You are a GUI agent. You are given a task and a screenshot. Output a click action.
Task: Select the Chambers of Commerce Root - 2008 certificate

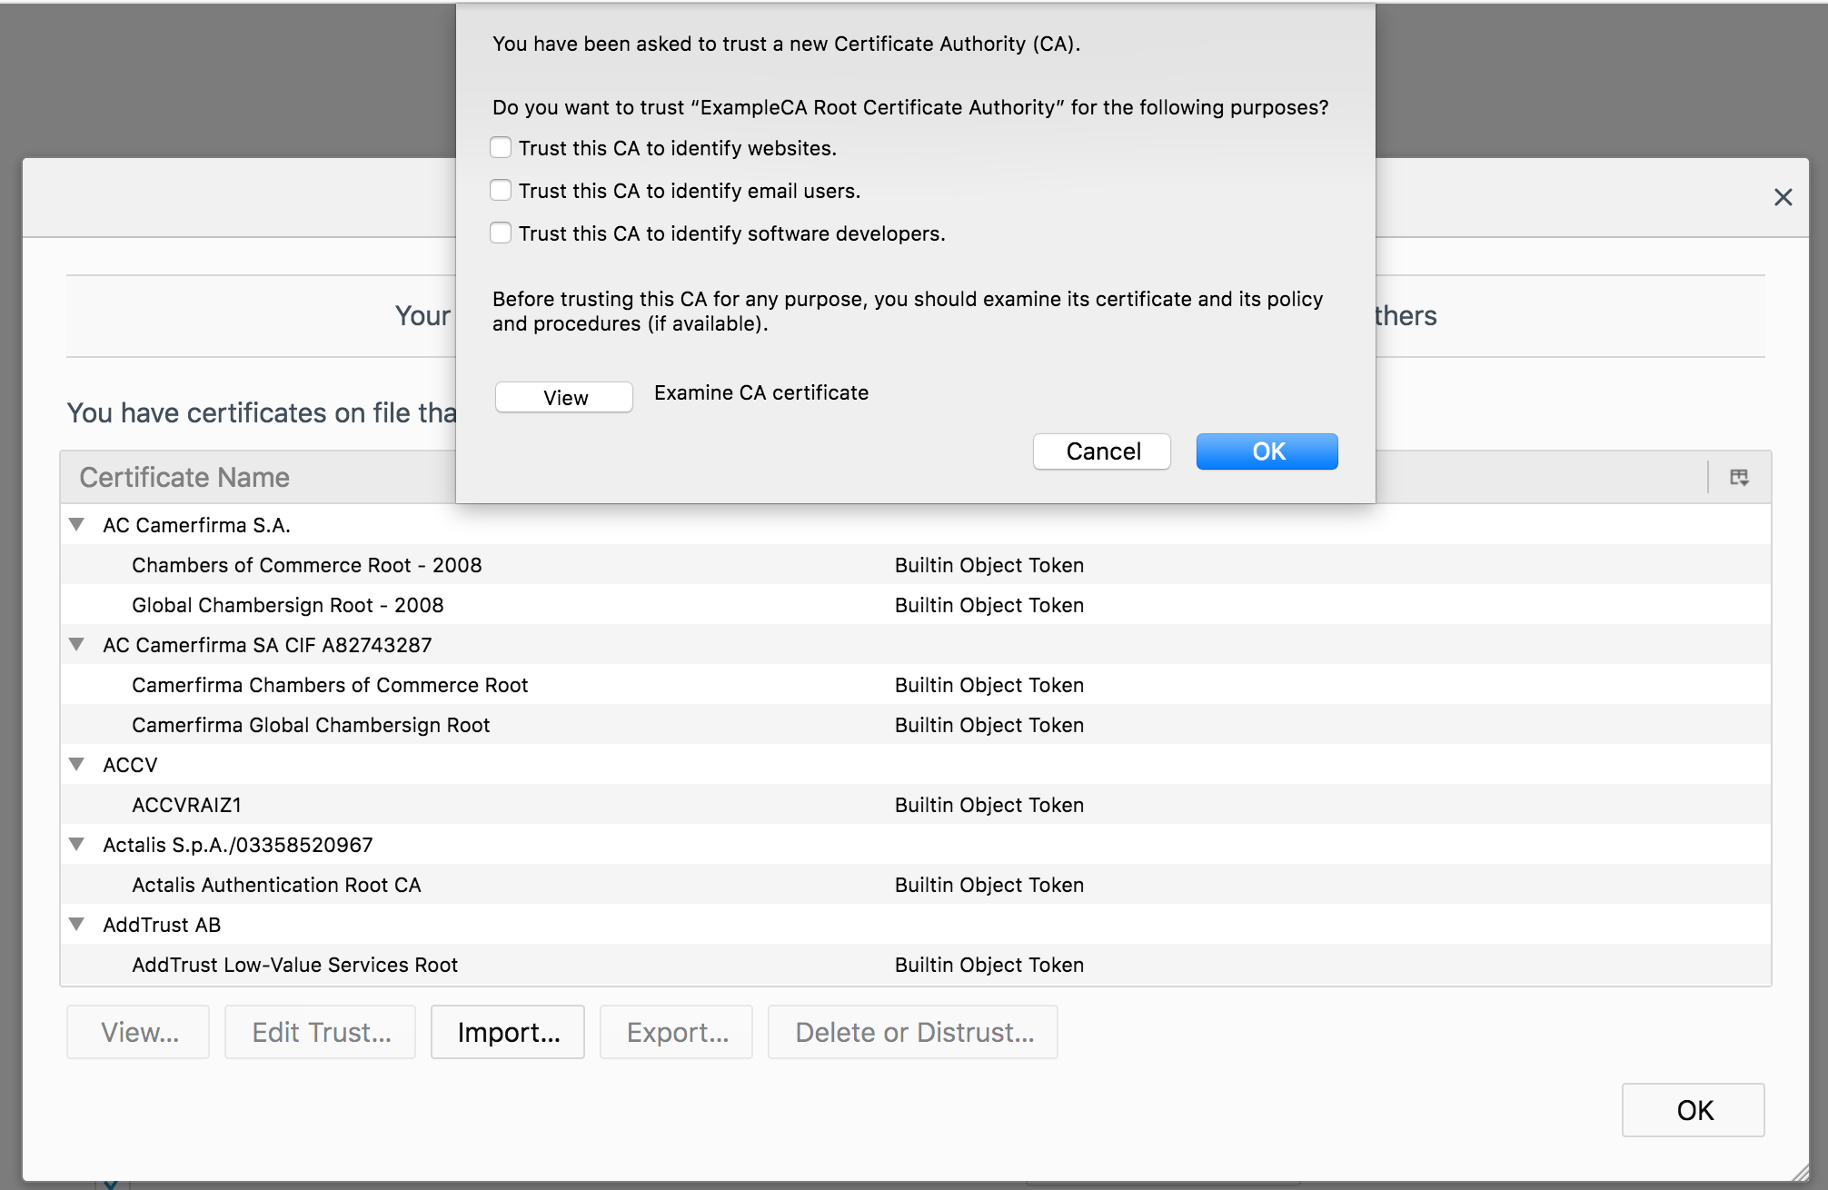[x=307, y=564]
